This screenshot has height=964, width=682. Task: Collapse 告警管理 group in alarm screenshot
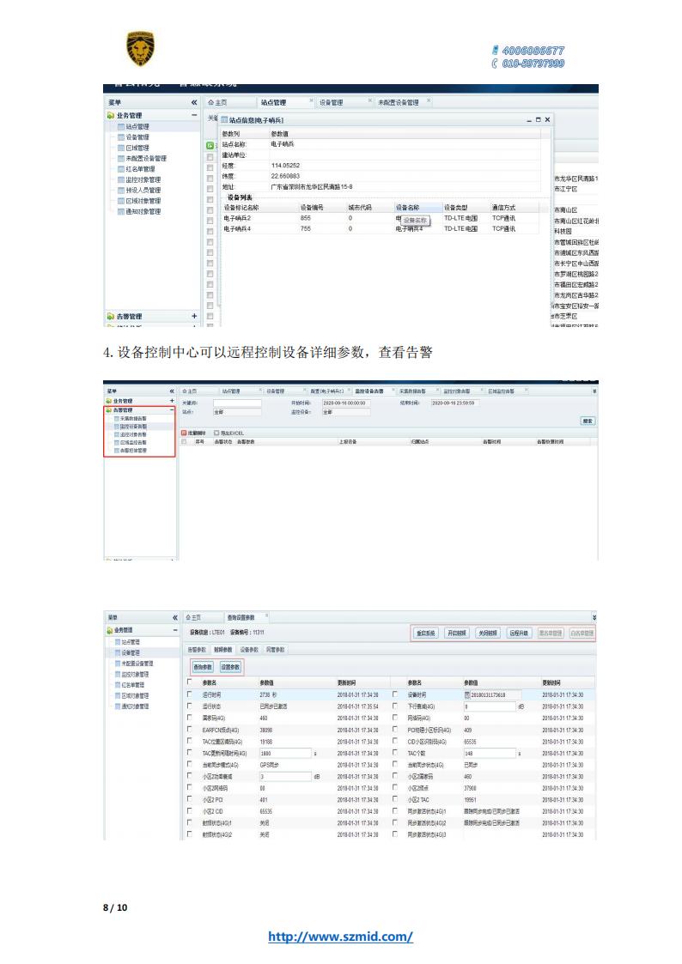tap(172, 409)
